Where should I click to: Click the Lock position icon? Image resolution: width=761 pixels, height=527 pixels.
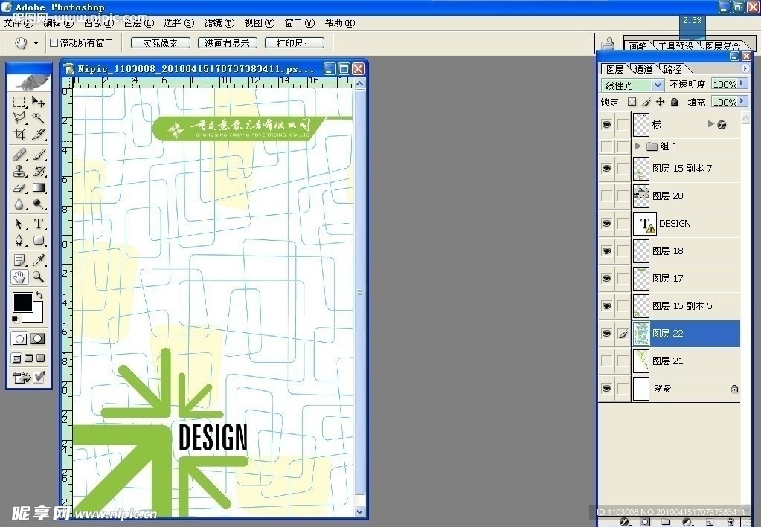click(660, 102)
